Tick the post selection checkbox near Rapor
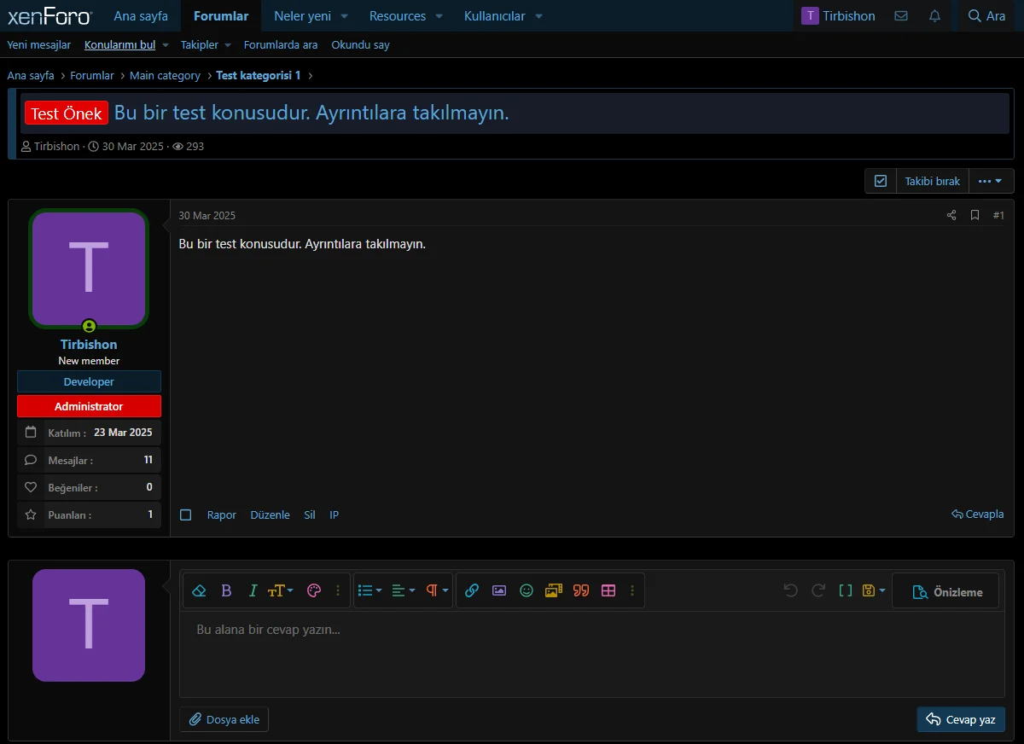This screenshot has width=1024, height=744. point(186,514)
